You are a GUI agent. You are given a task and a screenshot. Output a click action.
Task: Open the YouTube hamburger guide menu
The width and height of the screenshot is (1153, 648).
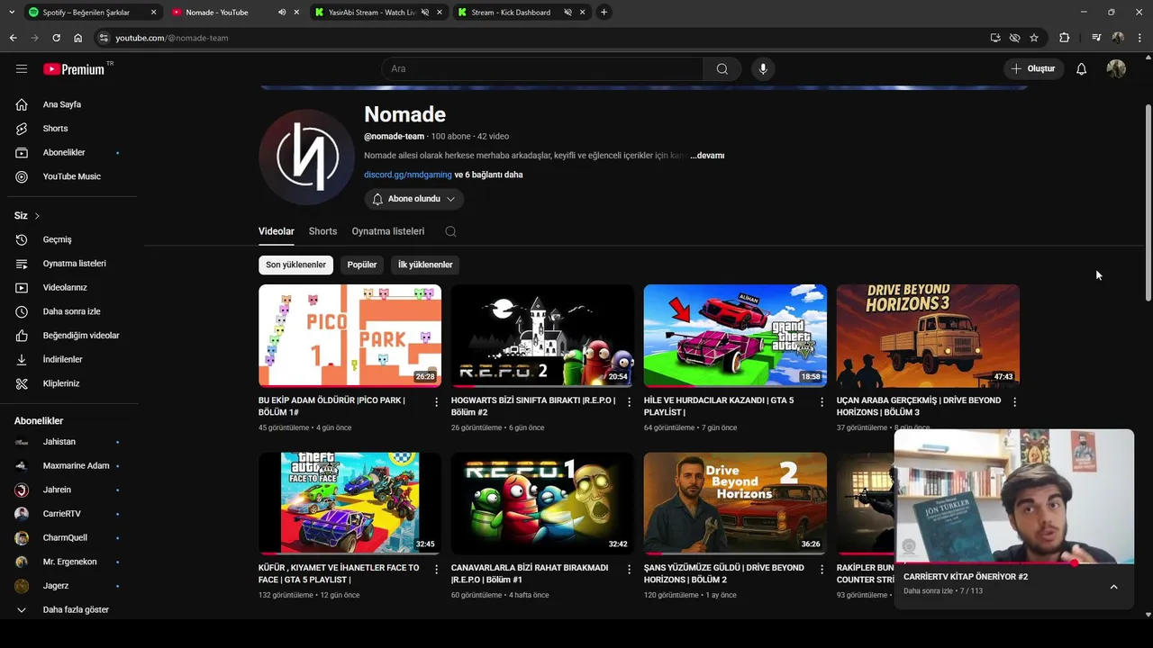22,68
